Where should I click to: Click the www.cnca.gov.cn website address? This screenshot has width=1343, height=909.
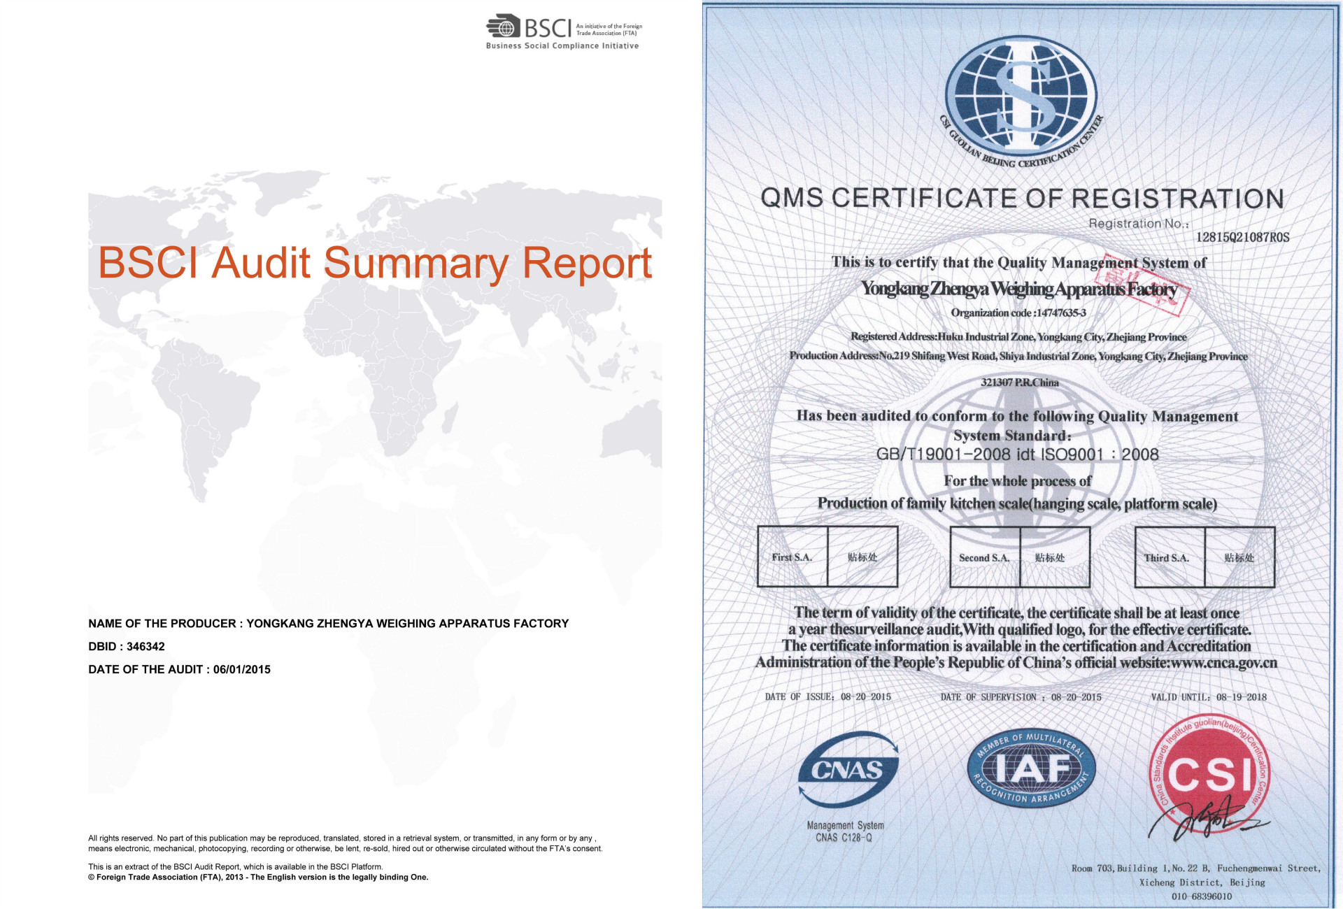click(x=1223, y=662)
